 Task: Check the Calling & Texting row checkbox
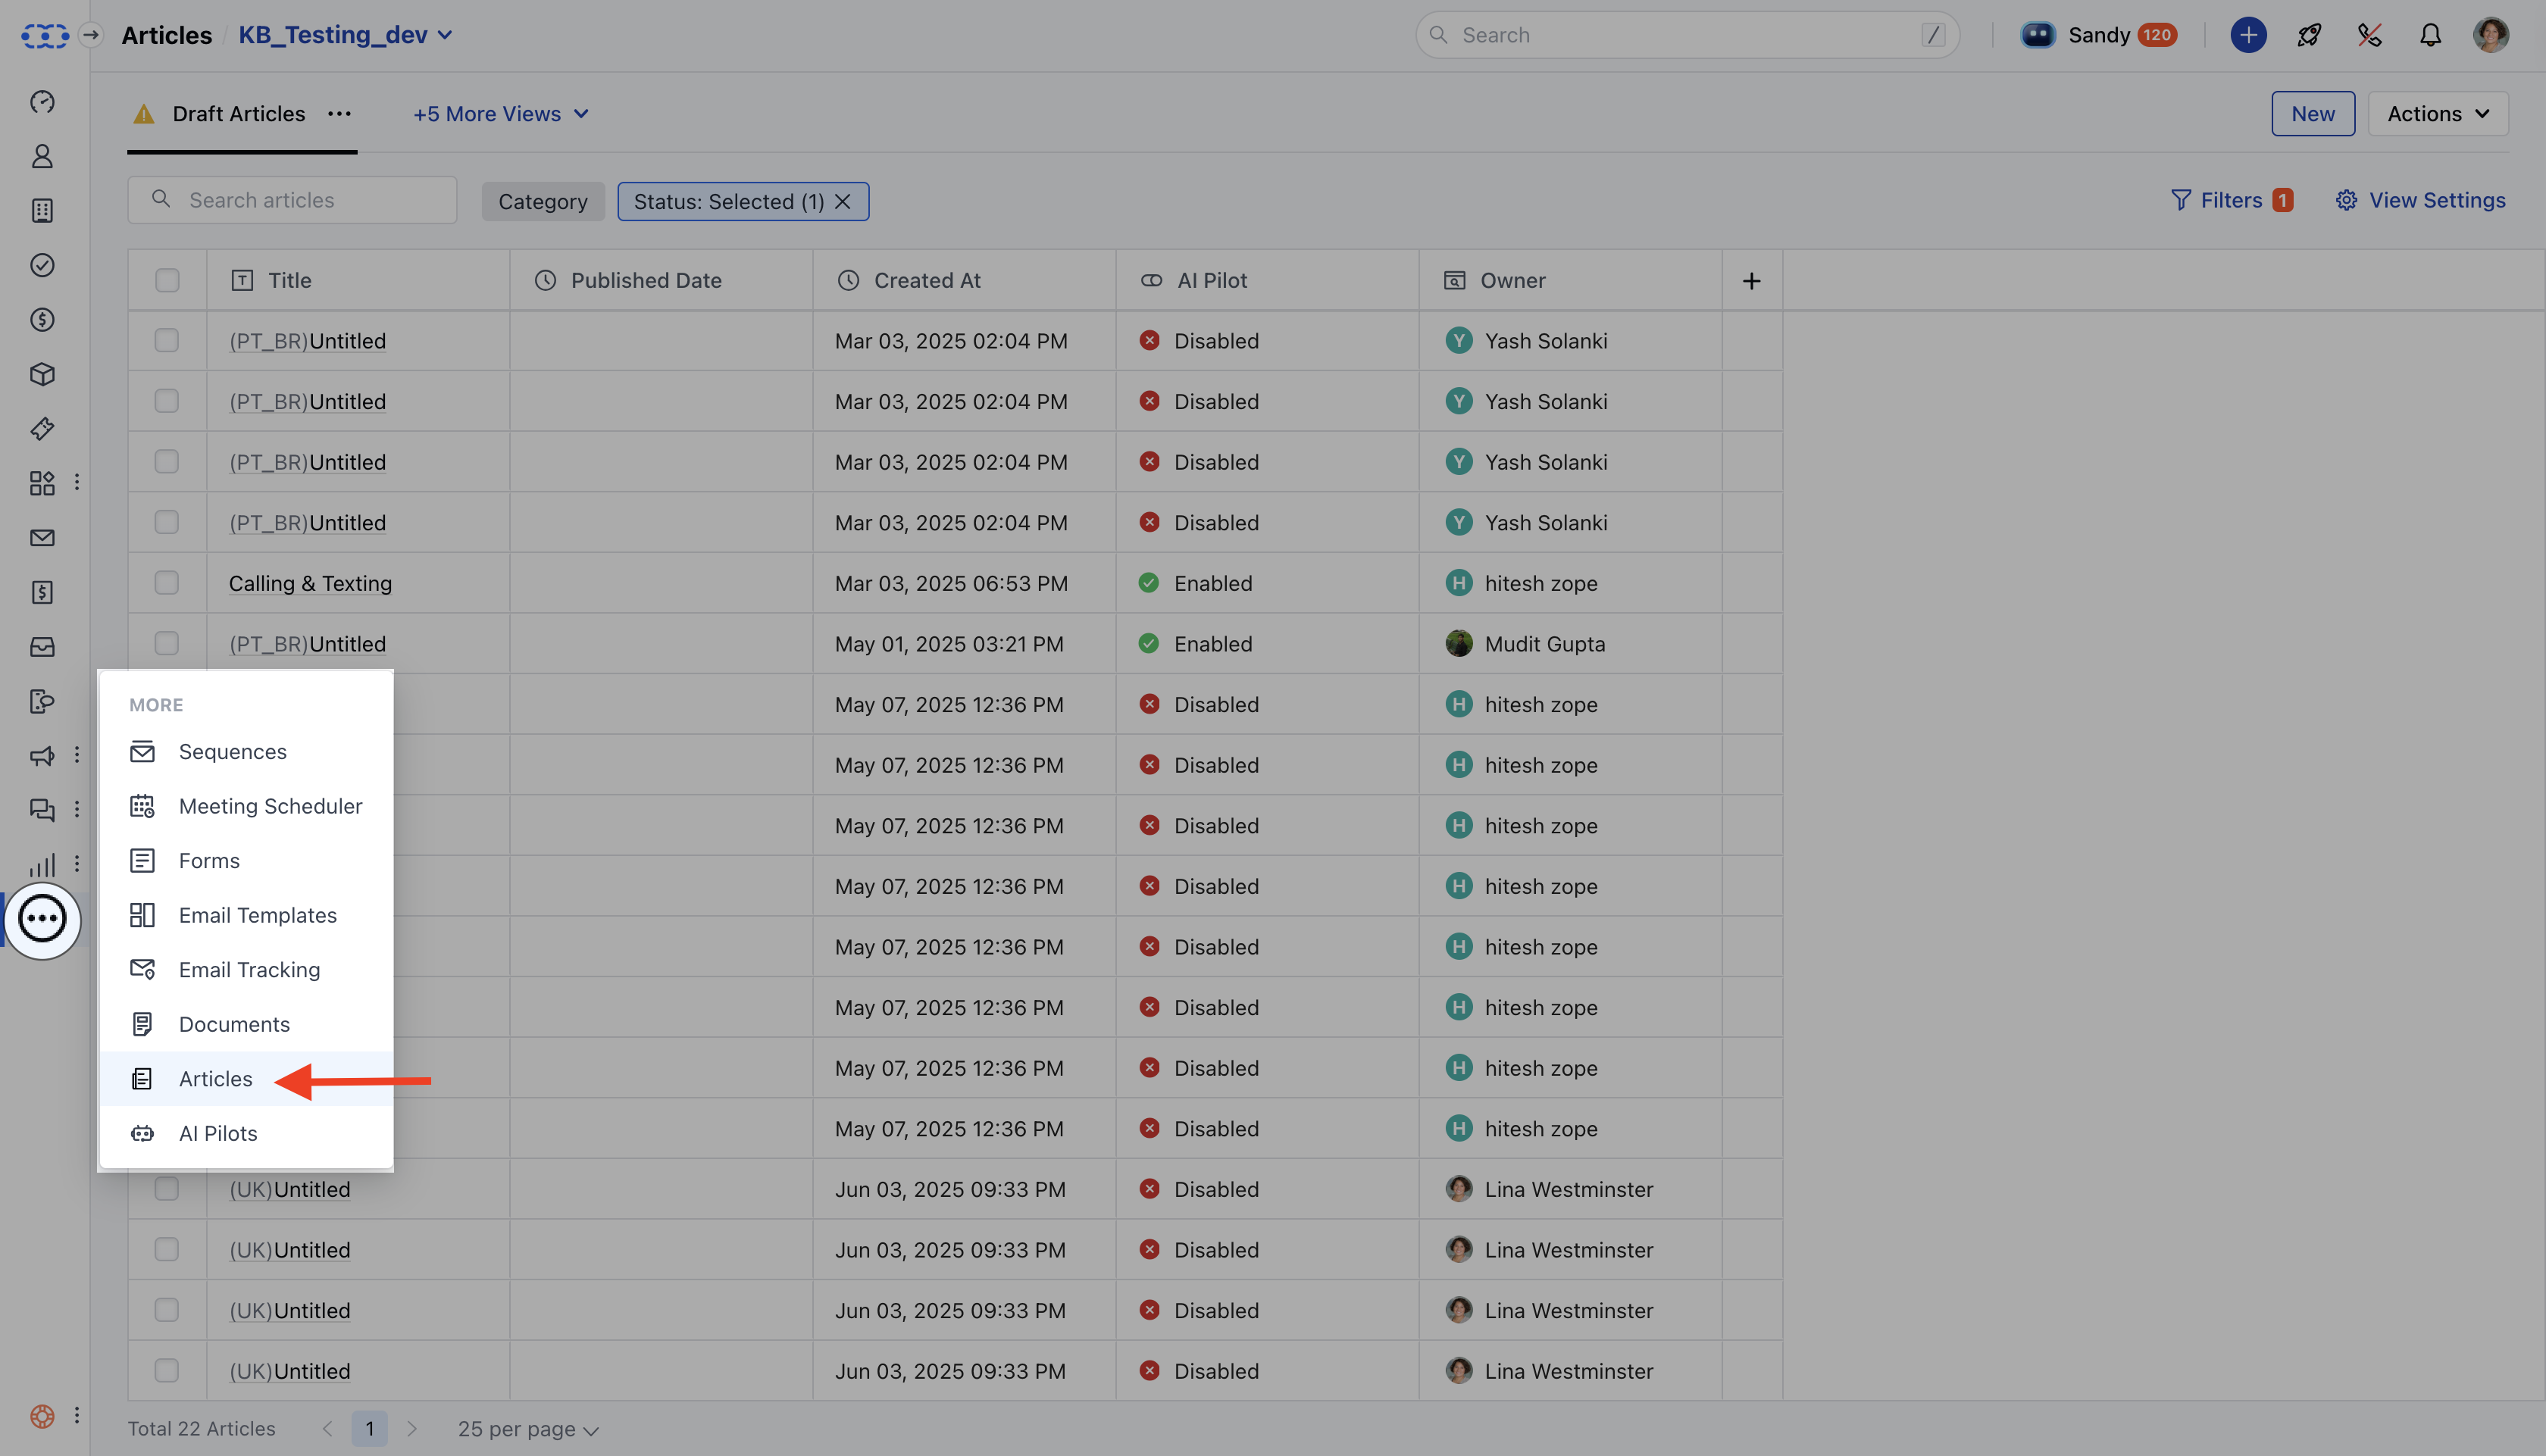[167, 583]
